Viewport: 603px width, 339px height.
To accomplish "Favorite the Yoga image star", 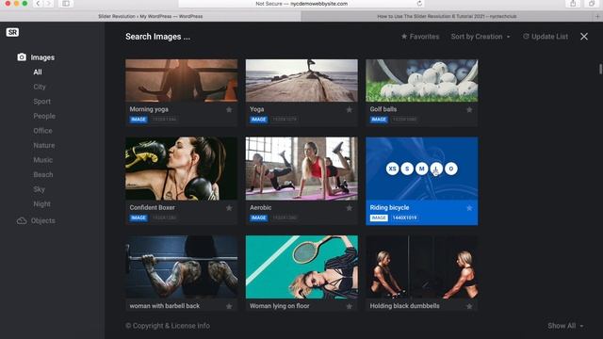I will [x=350, y=109].
